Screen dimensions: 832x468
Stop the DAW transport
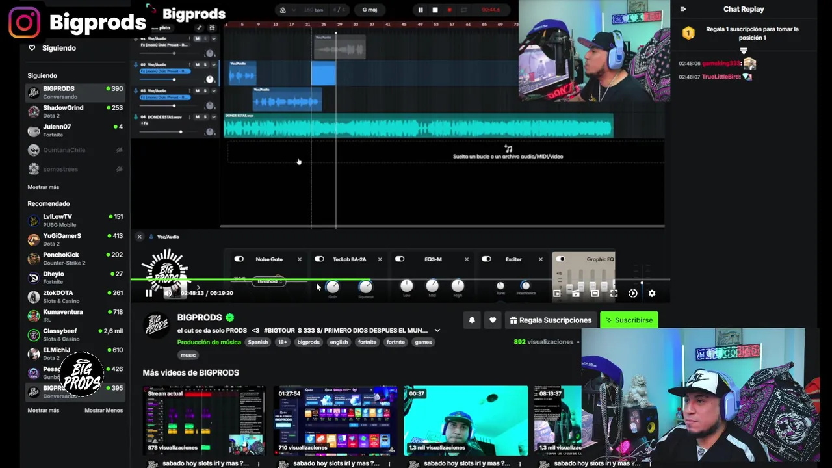coord(435,10)
